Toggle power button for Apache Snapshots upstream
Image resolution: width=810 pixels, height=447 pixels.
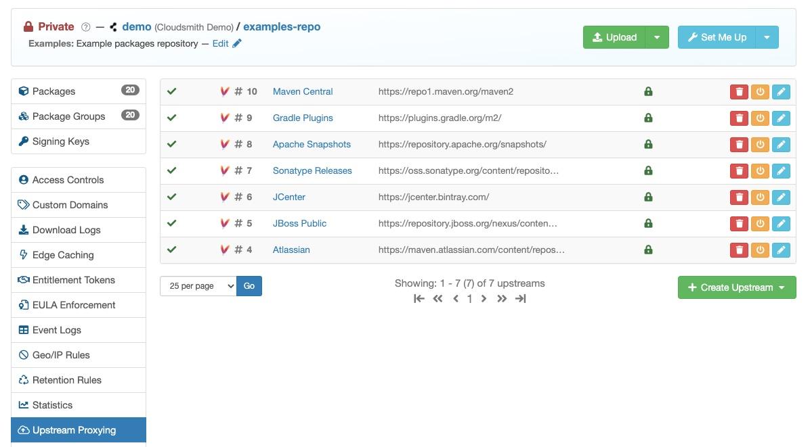pyautogui.click(x=760, y=144)
